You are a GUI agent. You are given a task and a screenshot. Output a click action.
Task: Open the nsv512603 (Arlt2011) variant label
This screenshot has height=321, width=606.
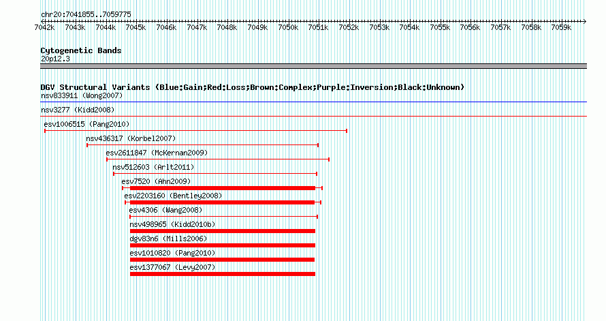click(153, 167)
